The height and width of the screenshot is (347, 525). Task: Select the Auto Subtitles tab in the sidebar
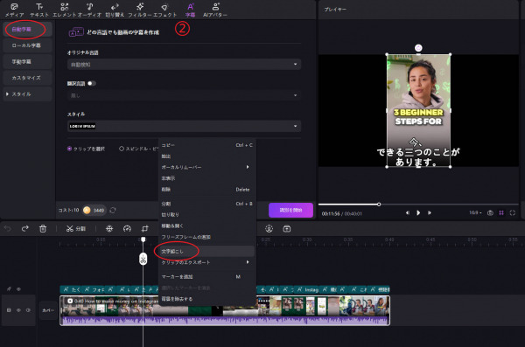[x=27, y=30]
